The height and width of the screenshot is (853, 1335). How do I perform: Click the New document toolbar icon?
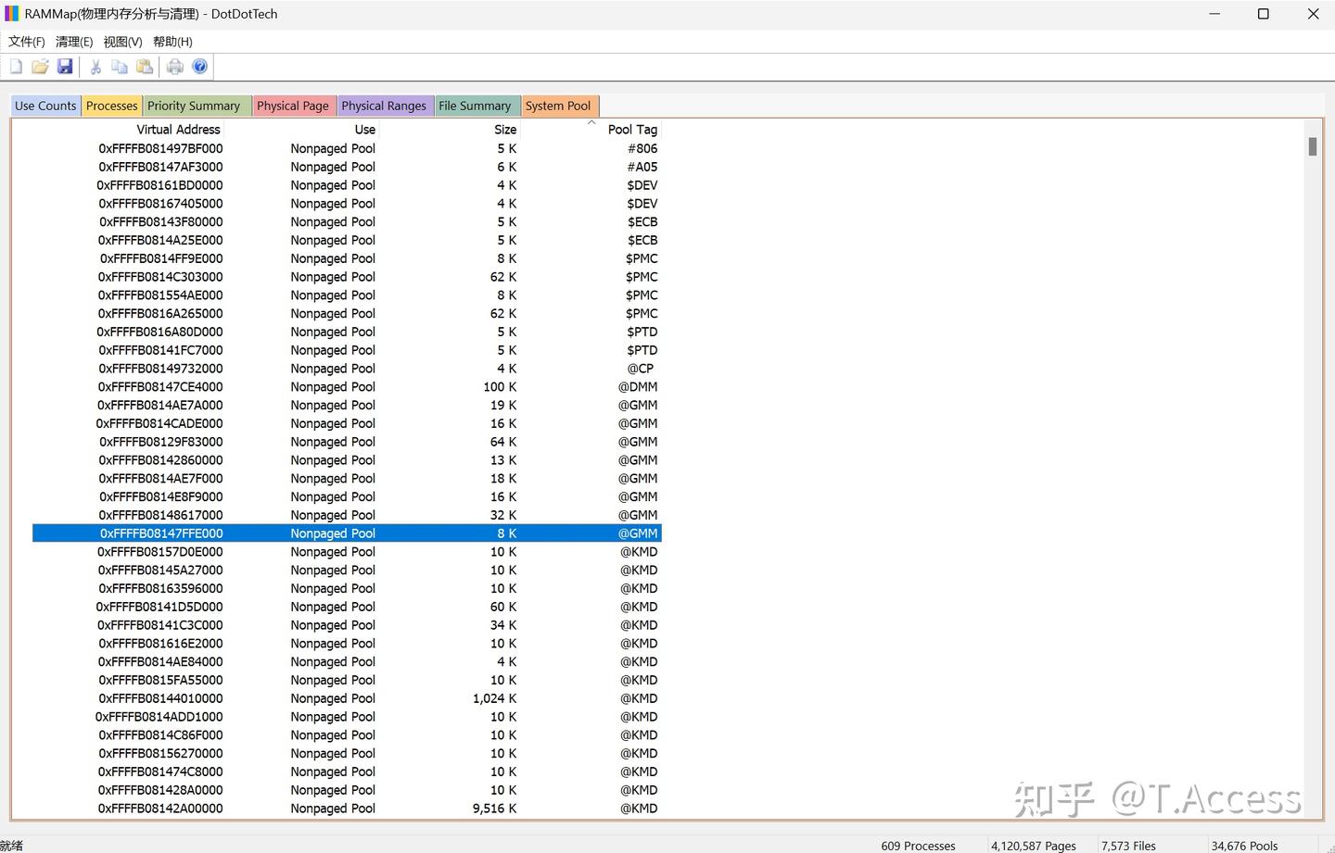click(x=16, y=67)
